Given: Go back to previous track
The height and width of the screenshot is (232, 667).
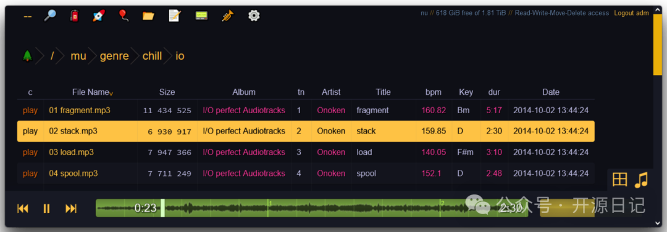Looking at the screenshot, I should [x=23, y=208].
